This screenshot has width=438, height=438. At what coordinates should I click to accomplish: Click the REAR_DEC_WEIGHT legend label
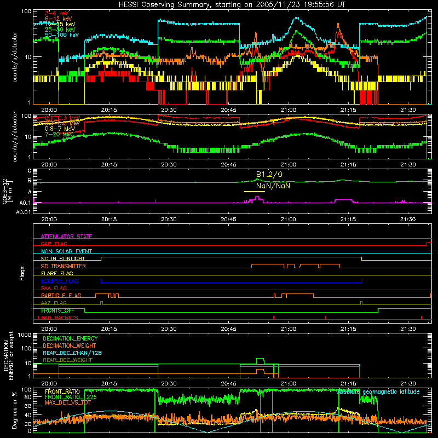[x=67, y=360]
